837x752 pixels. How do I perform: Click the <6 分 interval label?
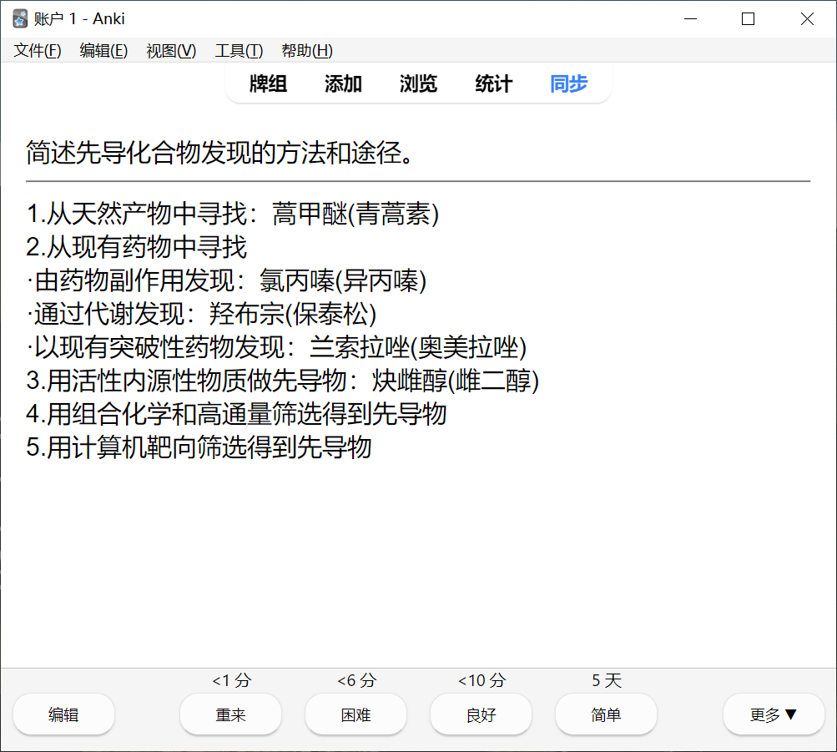click(x=356, y=680)
